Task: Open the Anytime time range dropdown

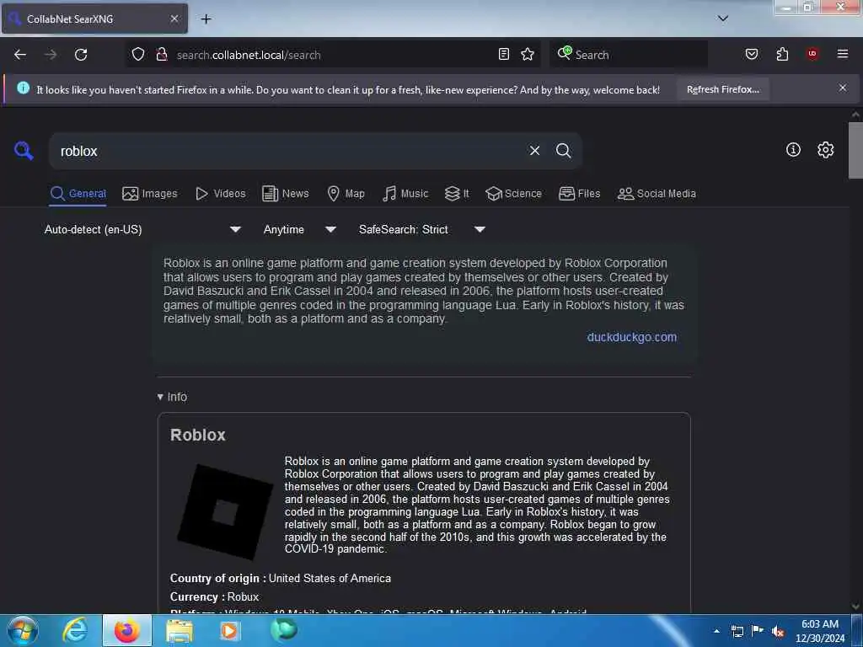Action: (299, 229)
